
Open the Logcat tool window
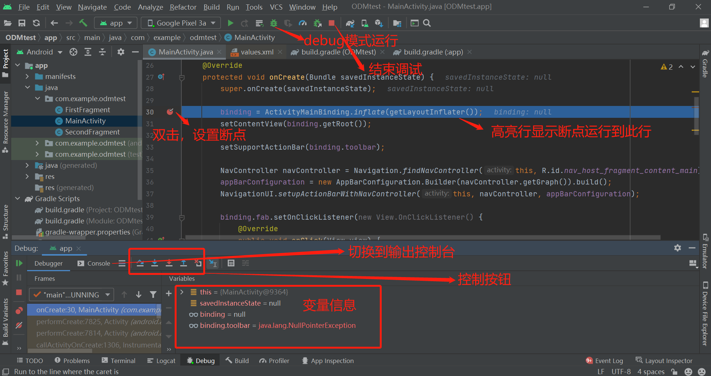161,361
